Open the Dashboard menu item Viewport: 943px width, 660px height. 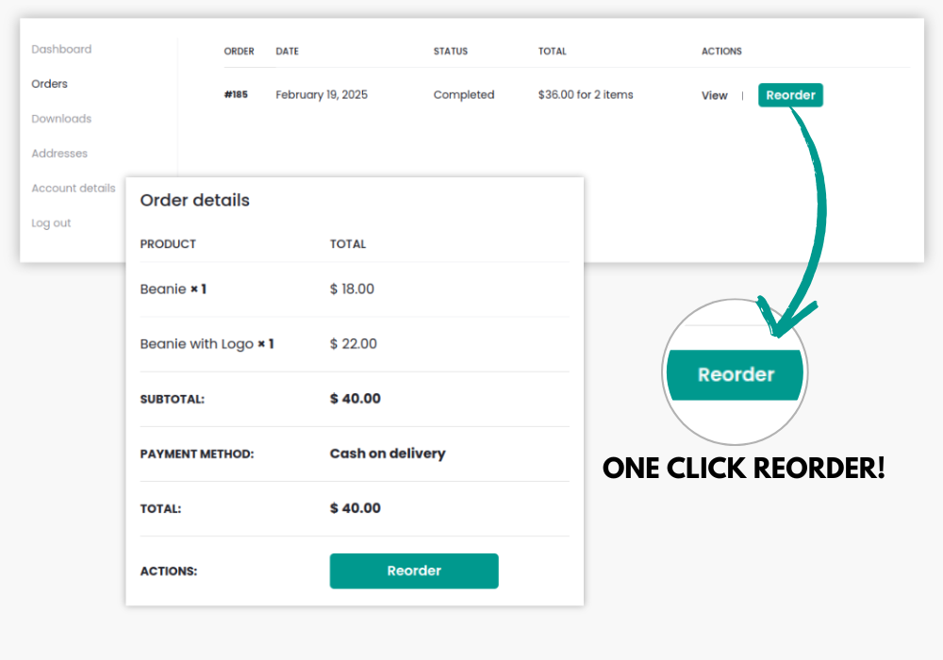[x=61, y=49]
